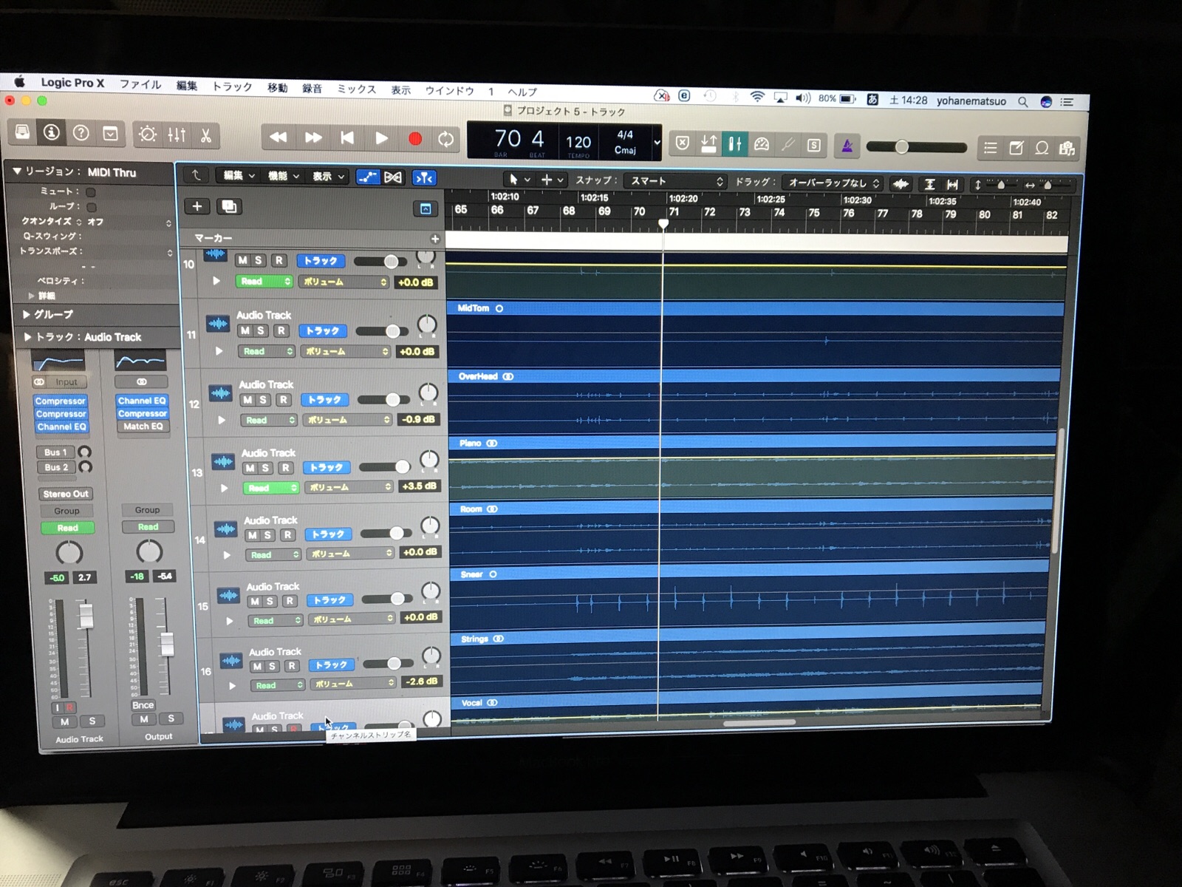Viewport: 1182px width, 887px height.
Task: Enable the purple metronome click
Action: tap(847, 146)
